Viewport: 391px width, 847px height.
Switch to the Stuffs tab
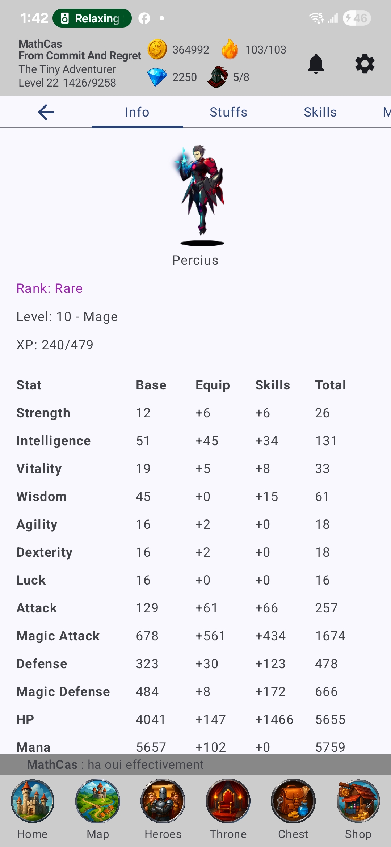pos(228,112)
